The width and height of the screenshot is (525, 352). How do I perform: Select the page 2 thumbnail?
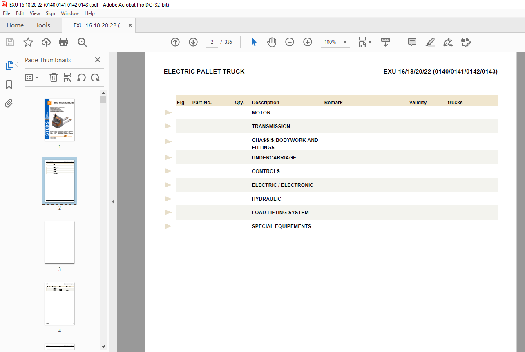pos(60,181)
